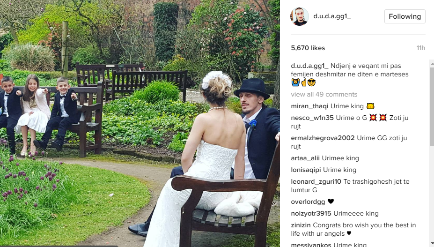Click the messivankos username
The image size is (434, 247).
(x=311, y=245)
